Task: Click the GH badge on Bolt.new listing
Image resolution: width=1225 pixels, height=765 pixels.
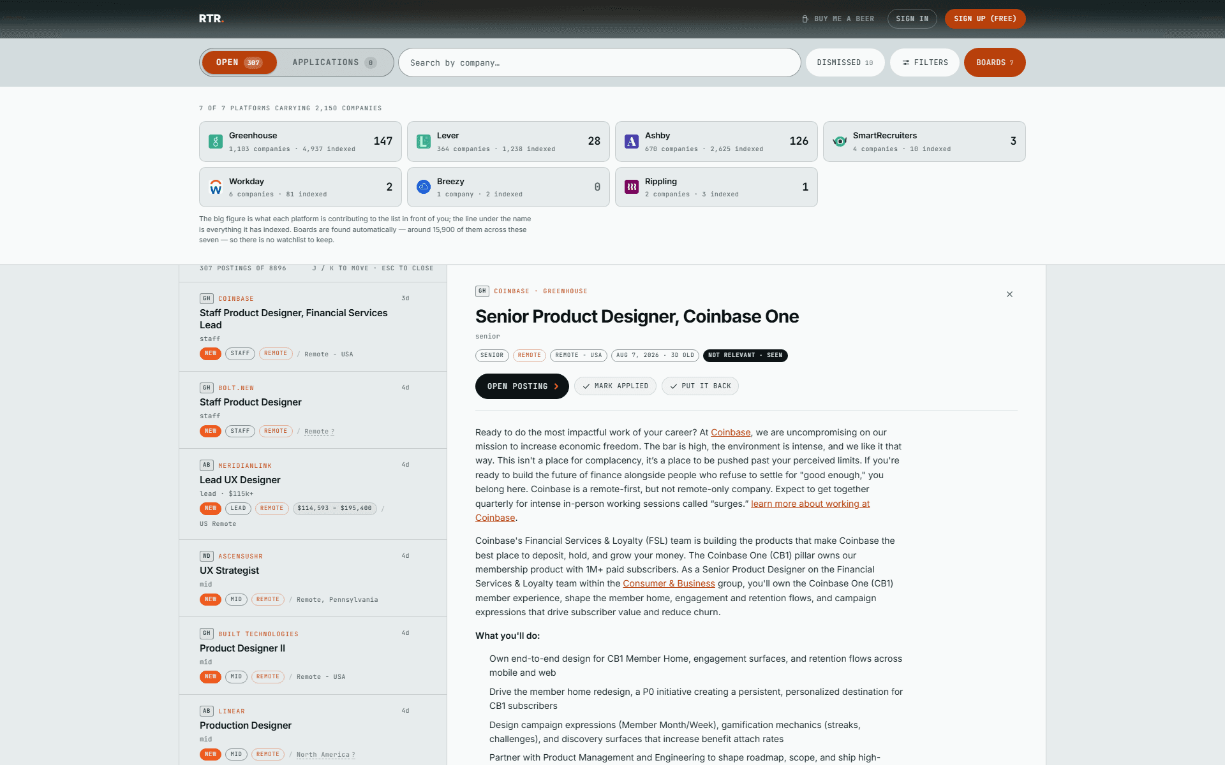Action: click(206, 388)
